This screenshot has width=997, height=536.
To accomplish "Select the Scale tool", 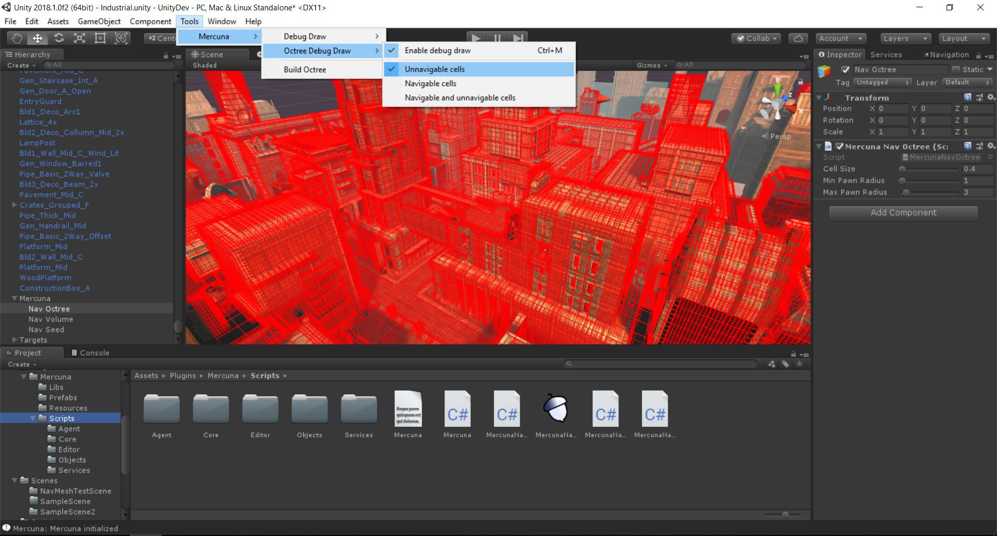I will [79, 38].
